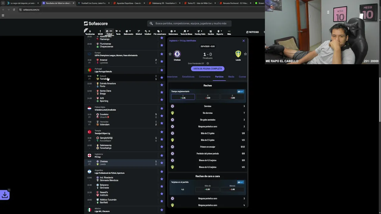Switch to the Comentario tab
The height and width of the screenshot is (214, 381).
click(204, 77)
